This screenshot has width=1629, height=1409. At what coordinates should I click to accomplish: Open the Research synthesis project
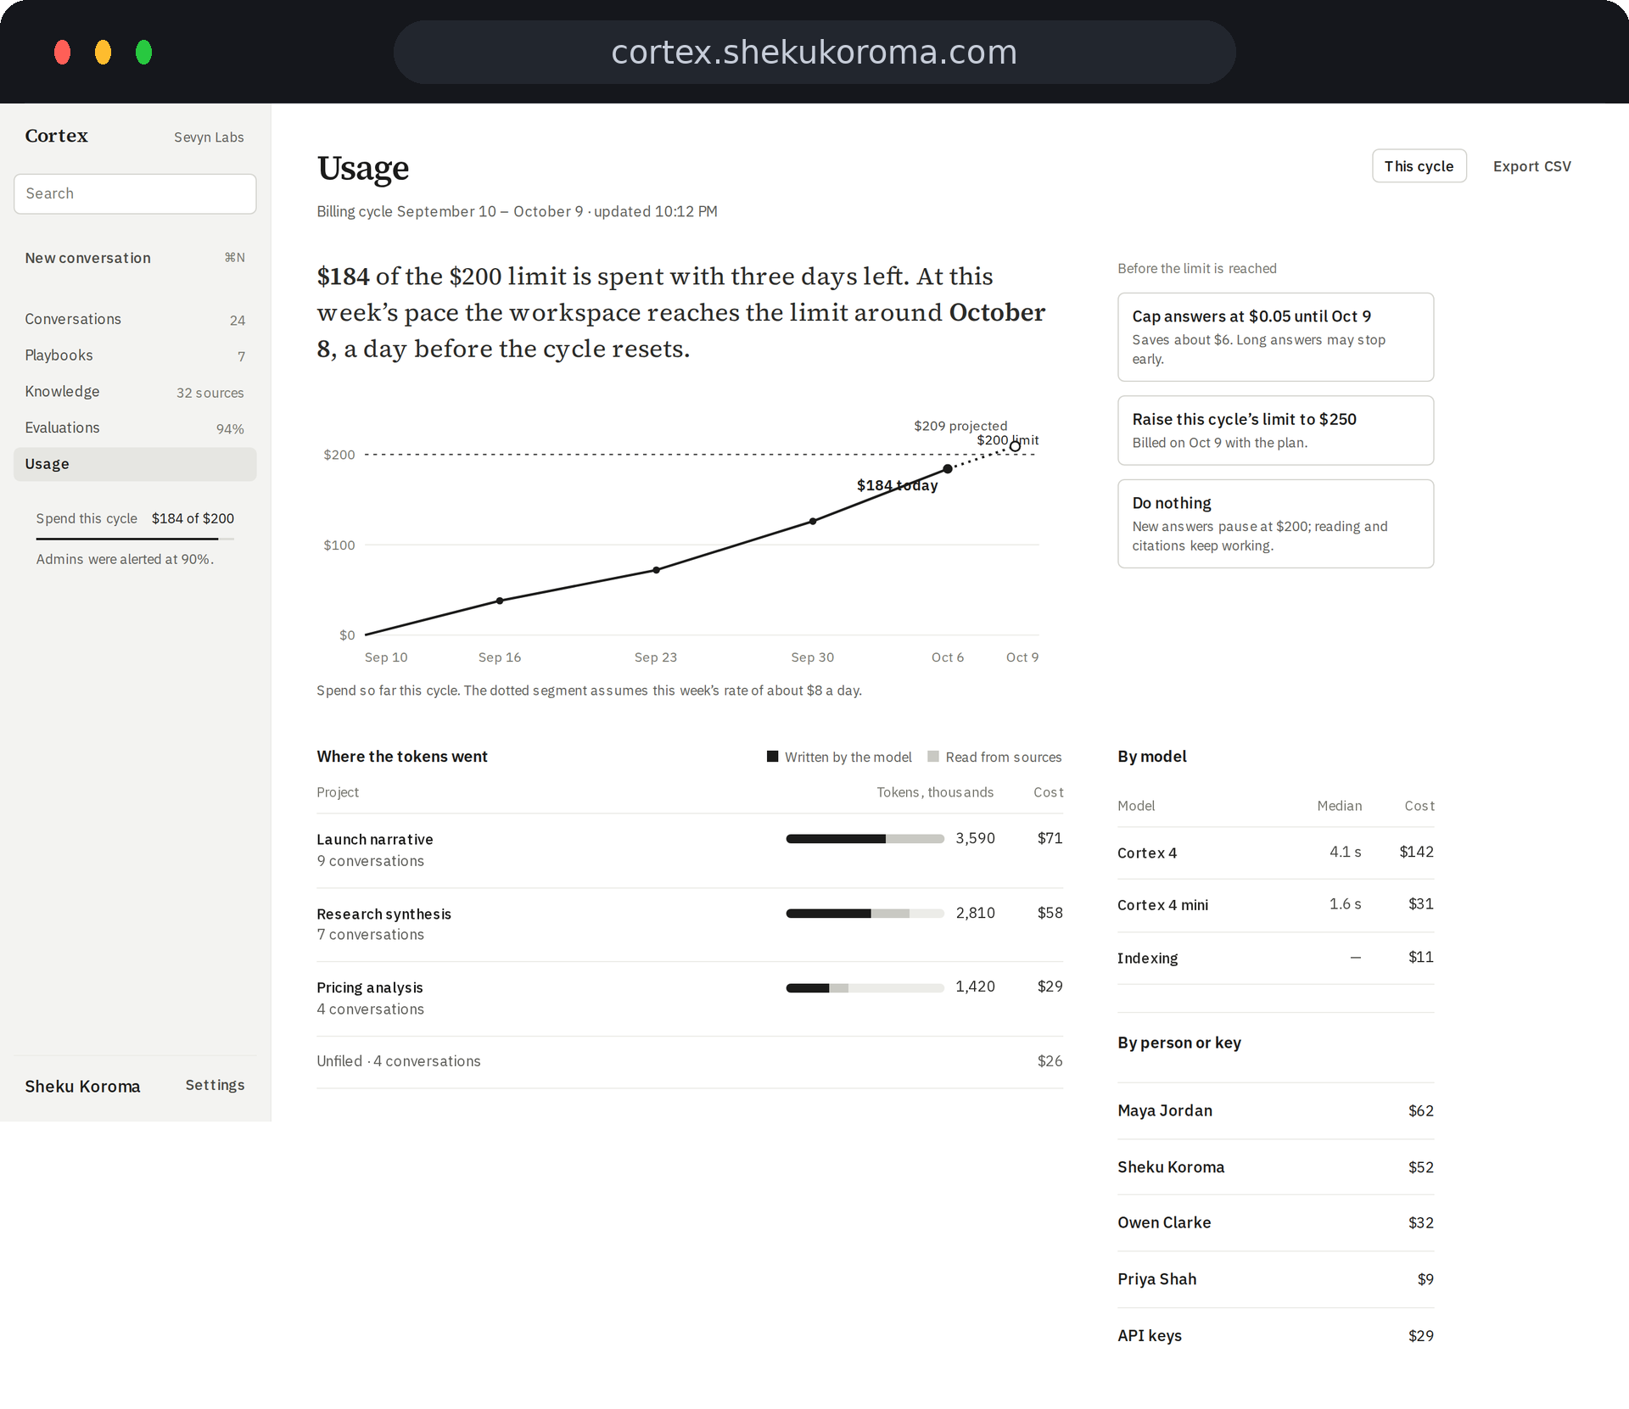[690, 925]
